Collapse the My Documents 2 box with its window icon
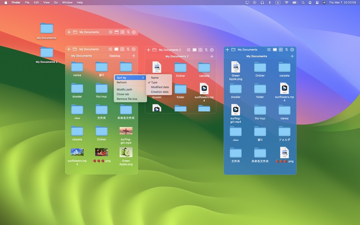 (x=194, y=50)
